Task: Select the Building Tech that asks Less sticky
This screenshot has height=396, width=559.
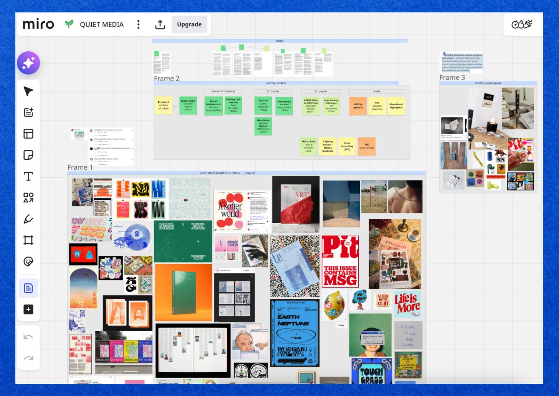Action: coord(233,105)
